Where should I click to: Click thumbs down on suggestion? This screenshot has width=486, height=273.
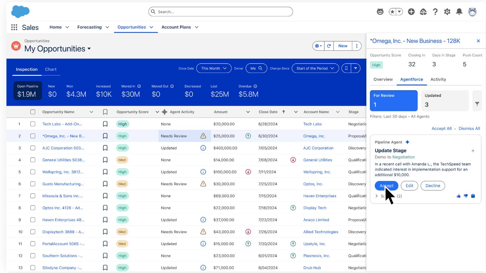click(466, 196)
